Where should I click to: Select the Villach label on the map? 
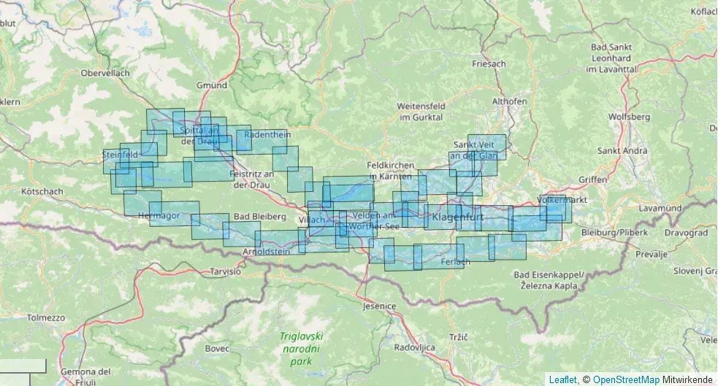point(312,220)
